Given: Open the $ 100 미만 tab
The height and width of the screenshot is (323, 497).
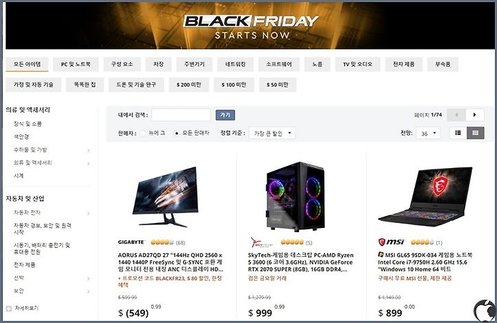Looking at the screenshot, I should (234, 85).
